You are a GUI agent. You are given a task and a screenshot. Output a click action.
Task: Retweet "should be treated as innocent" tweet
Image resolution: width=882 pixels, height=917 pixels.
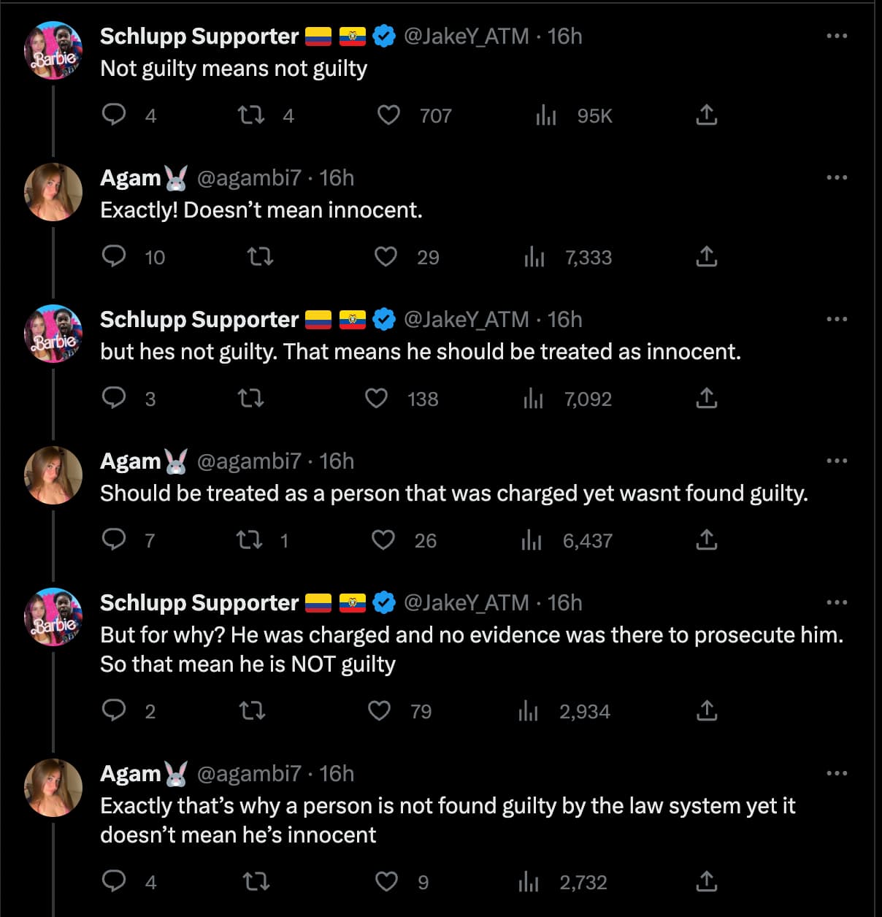251,399
